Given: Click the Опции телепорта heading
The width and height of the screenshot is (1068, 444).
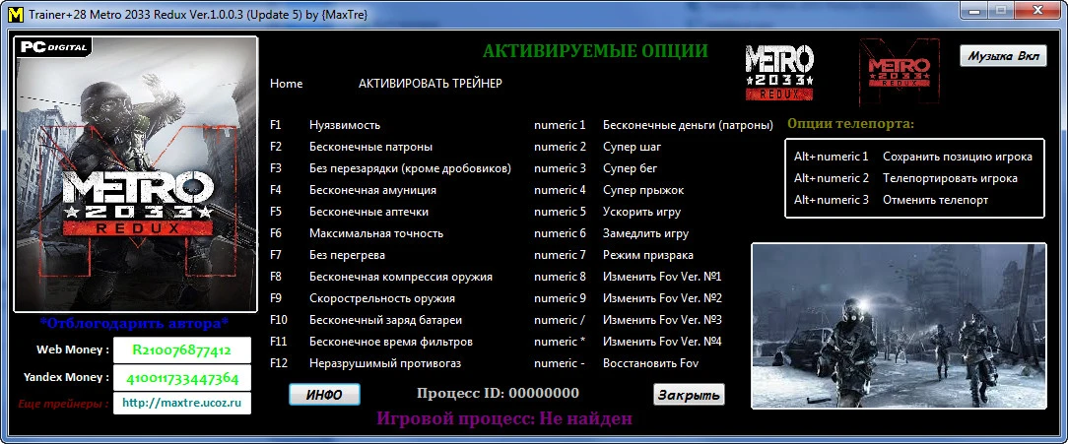Looking at the screenshot, I should (x=850, y=124).
